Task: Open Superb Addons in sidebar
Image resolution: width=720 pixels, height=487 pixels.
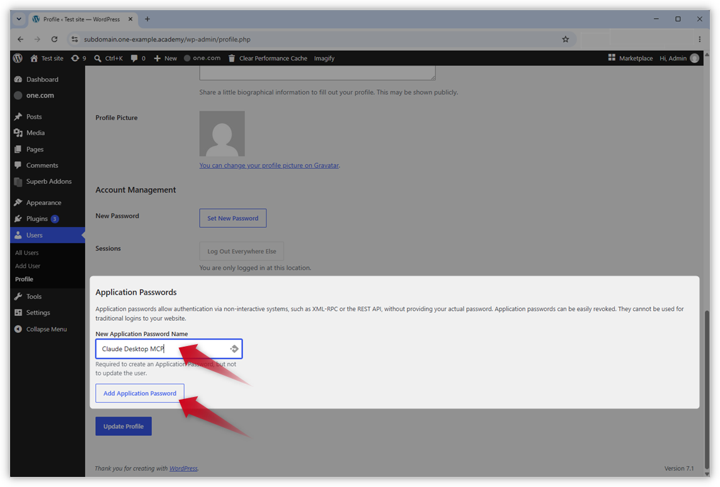Action: (49, 181)
